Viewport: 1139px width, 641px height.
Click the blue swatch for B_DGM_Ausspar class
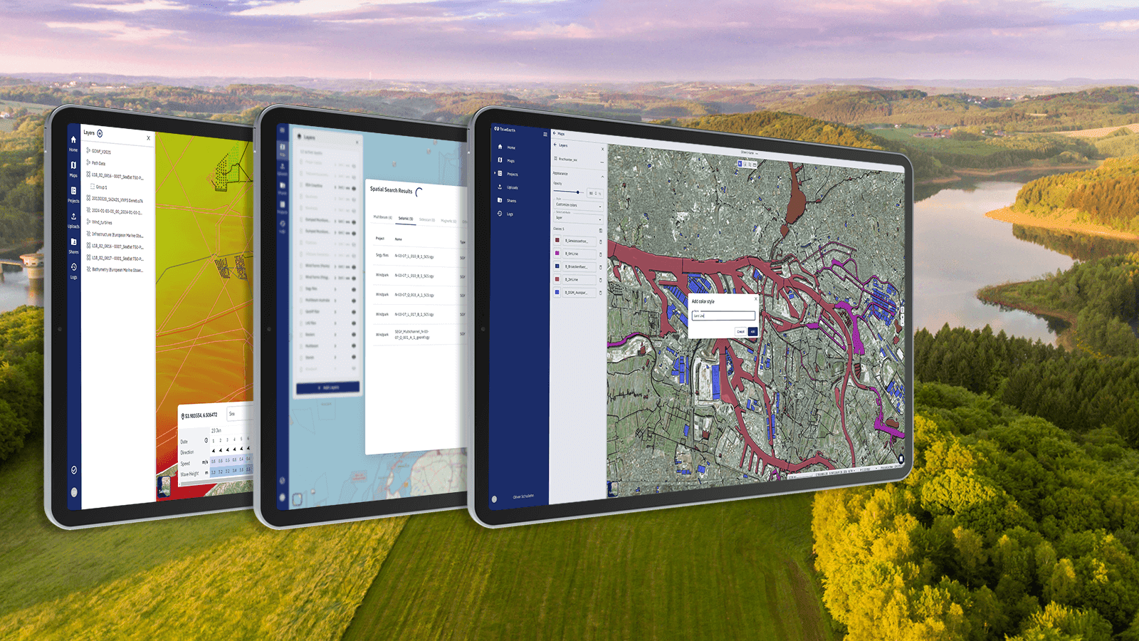click(x=557, y=292)
